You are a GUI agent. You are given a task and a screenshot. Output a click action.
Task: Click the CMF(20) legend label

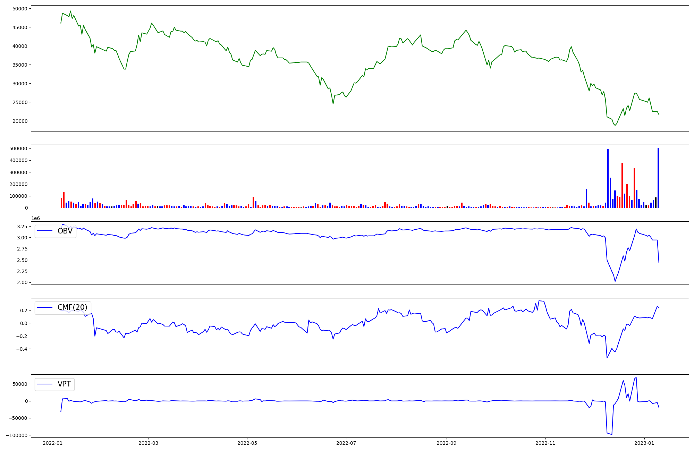[x=72, y=307]
